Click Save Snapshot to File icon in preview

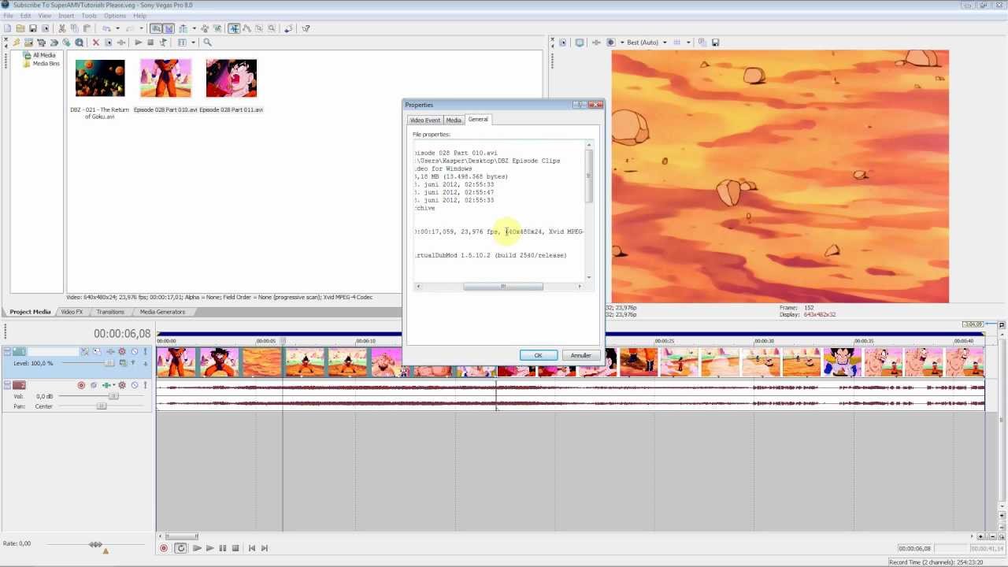click(x=715, y=43)
